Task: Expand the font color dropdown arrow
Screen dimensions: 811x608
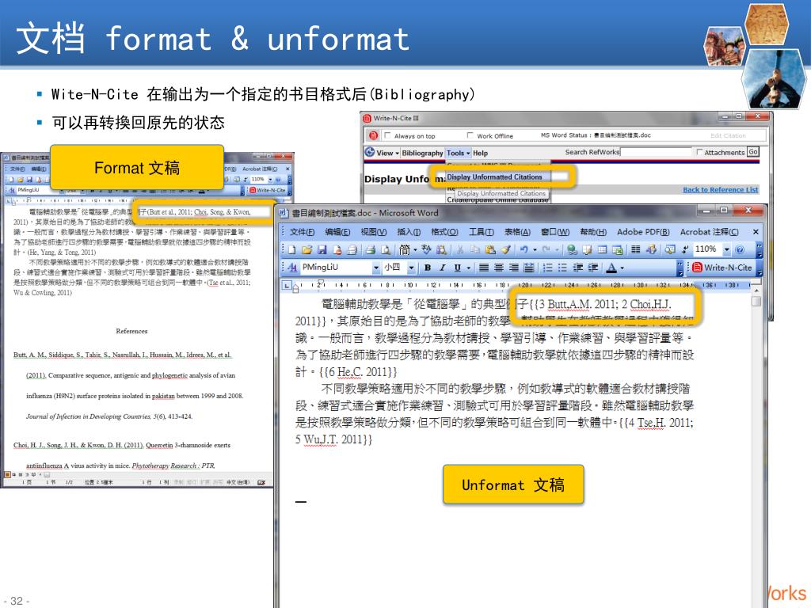Action: coord(623,268)
